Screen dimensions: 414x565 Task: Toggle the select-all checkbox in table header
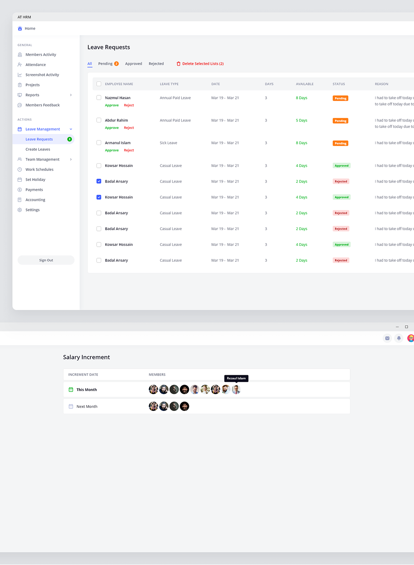(99, 84)
